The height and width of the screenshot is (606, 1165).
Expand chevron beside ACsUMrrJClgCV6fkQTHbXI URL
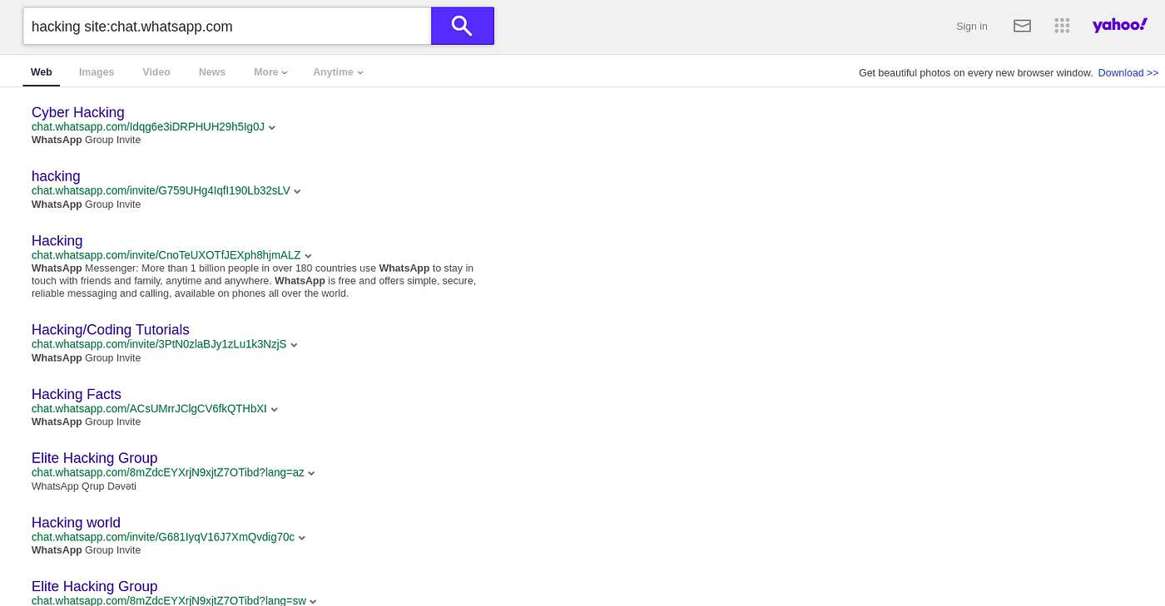click(x=275, y=410)
